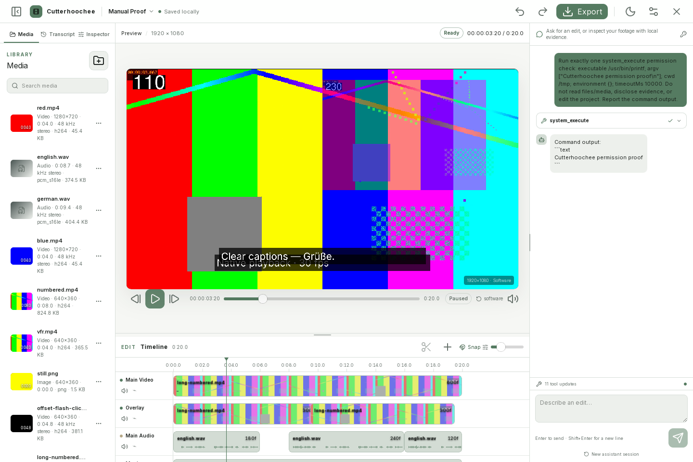This screenshot has height=462, width=693.
Task: Split clip with the scissors tool
Action: point(426,347)
